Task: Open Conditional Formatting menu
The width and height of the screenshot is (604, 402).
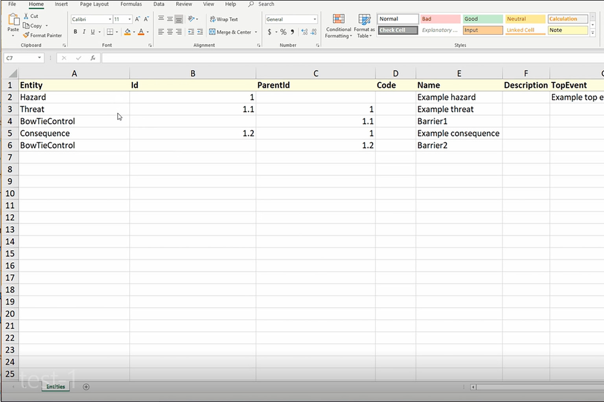Action: [338, 26]
